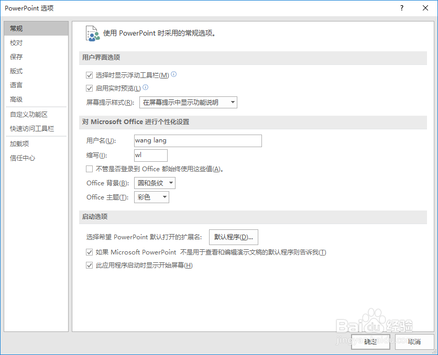This screenshot has height=355, width=438.
Task: Disable the 启用实时预览 checkbox
Action: (x=90, y=88)
